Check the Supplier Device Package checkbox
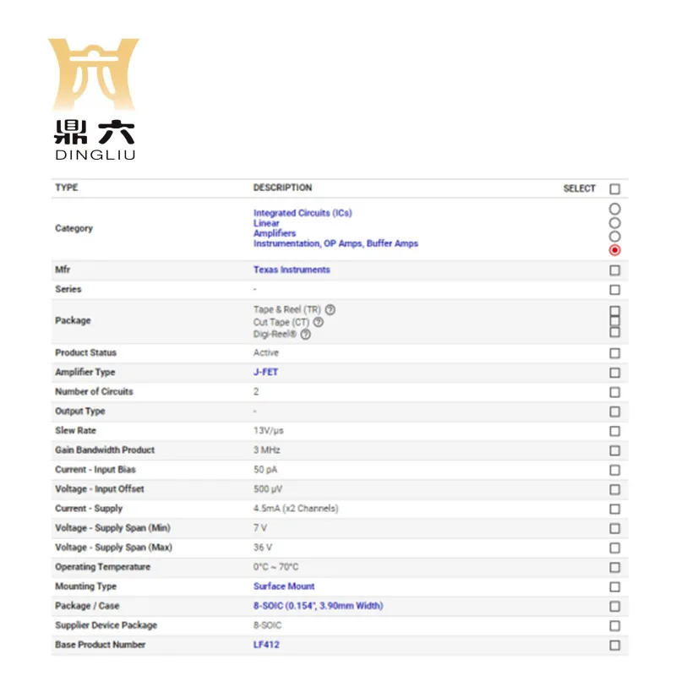 615,626
